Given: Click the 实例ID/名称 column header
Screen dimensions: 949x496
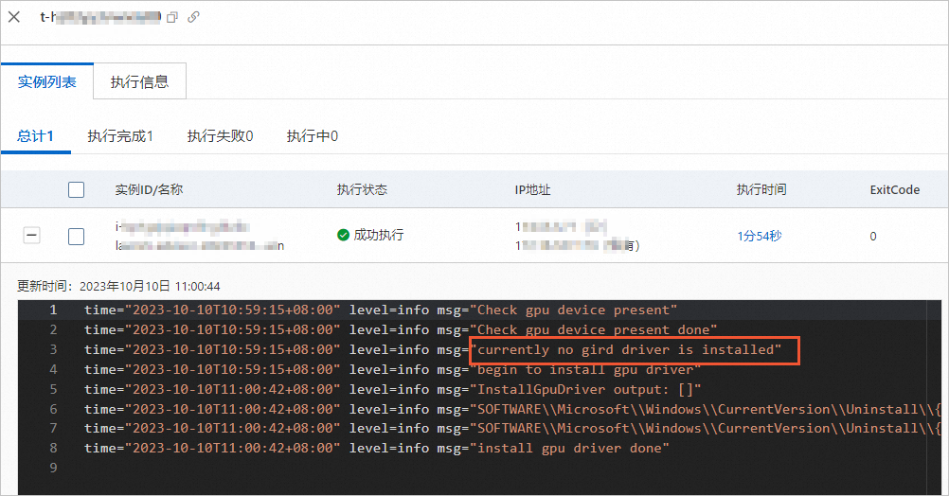Looking at the screenshot, I should coord(149,190).
